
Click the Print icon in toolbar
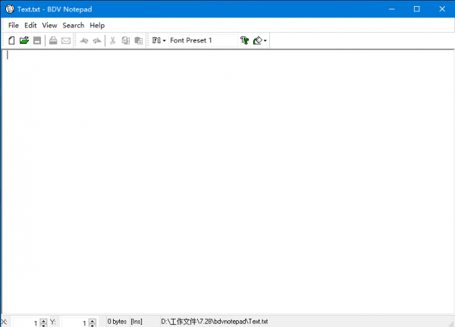click(x=54, y=40)
